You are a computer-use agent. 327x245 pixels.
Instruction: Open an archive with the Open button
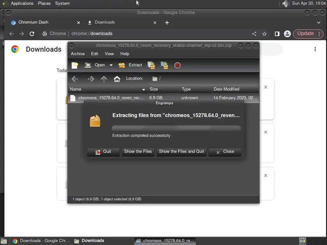coord(95,65)
